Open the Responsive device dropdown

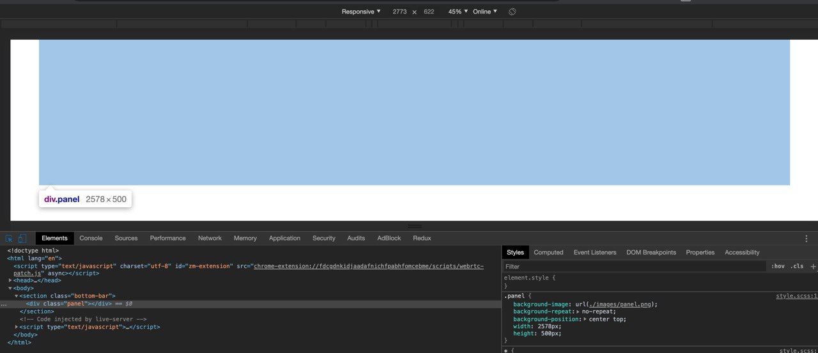[x=361, y=12]
